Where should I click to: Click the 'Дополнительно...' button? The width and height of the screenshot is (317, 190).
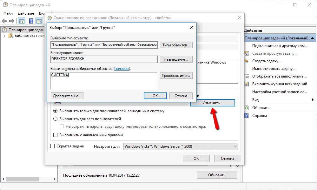click(67, 96)
